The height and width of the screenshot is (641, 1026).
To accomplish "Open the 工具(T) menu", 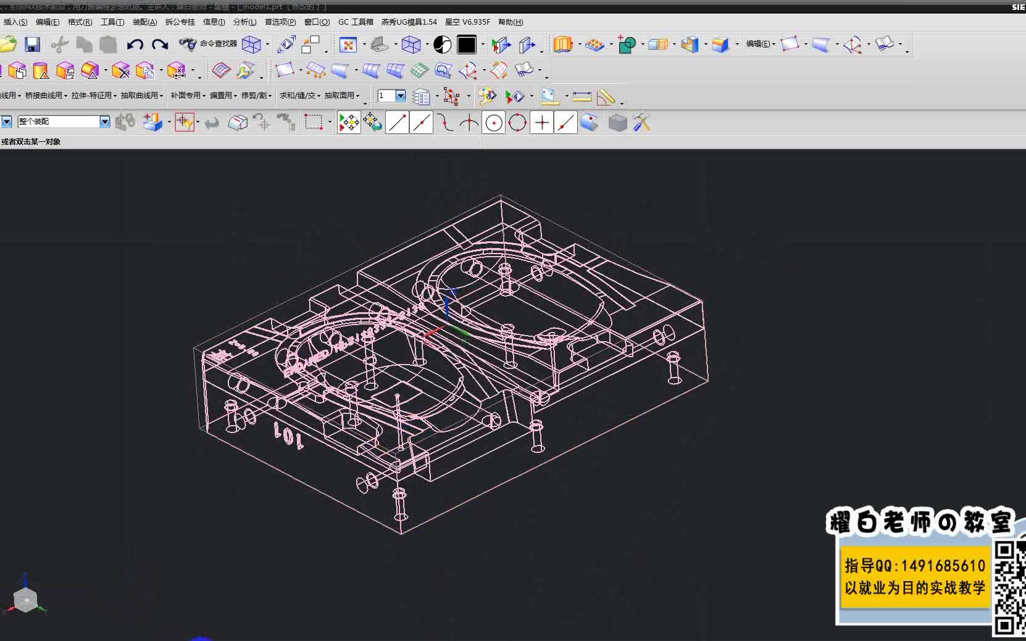I will tap(112, 22).
